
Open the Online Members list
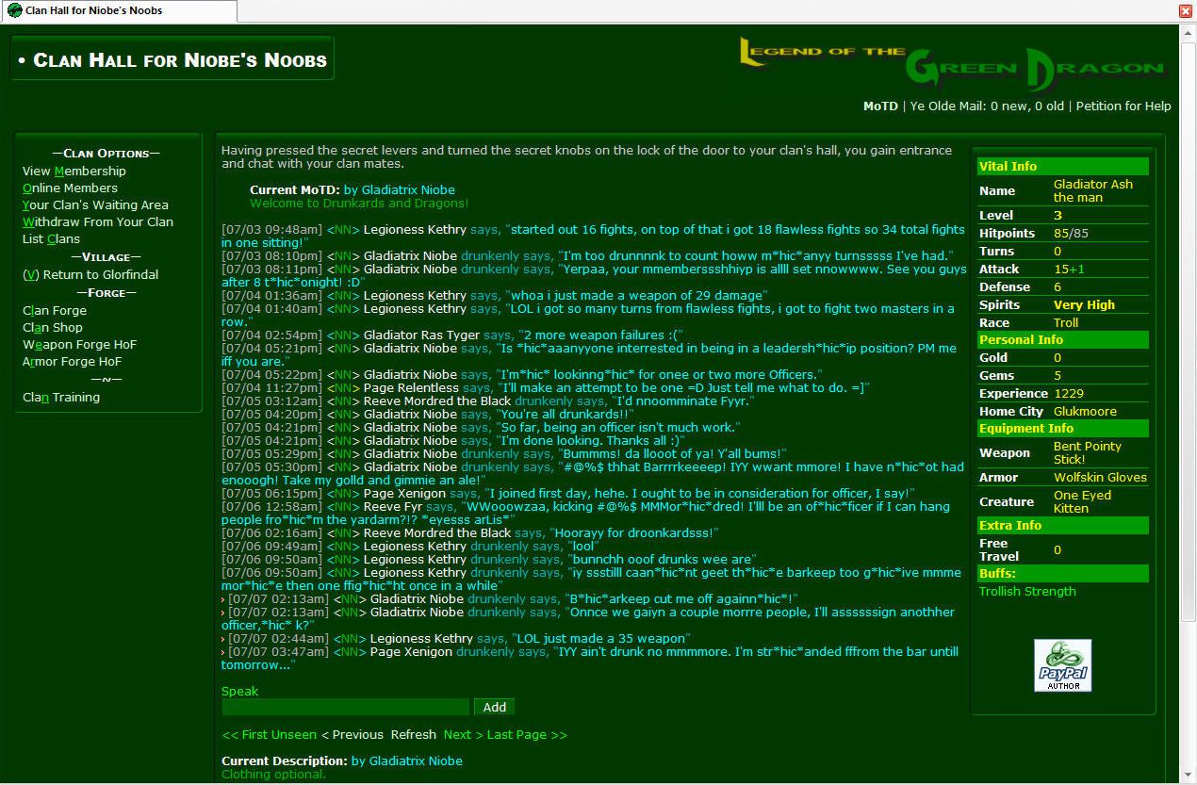pyautogui.click(x=70, y=188)
